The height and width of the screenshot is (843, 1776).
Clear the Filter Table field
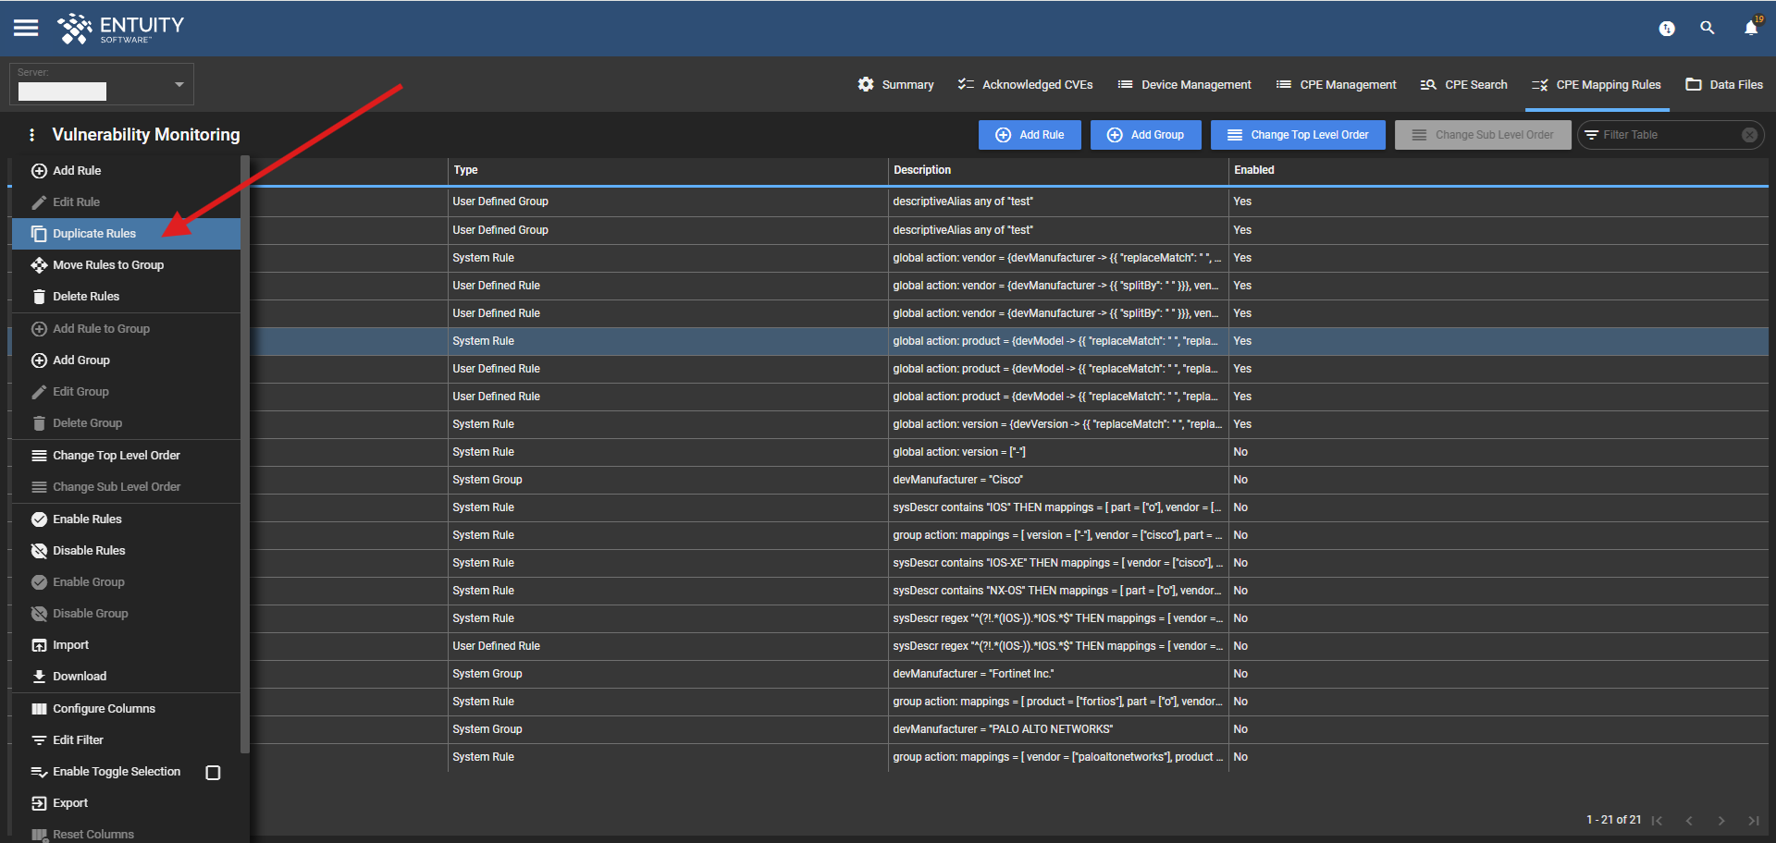click(1749, 135)
